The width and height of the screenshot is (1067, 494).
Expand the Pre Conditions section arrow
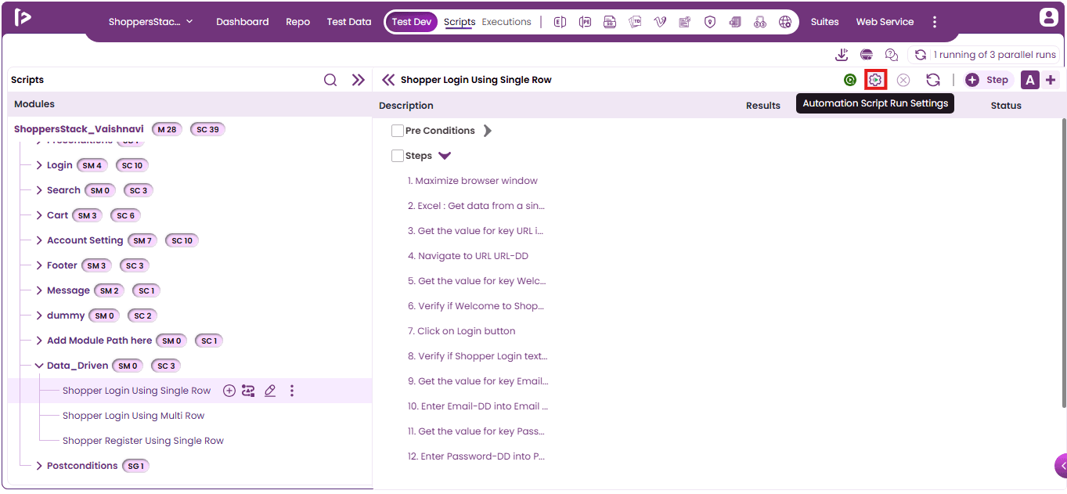(x=488, y=131)
